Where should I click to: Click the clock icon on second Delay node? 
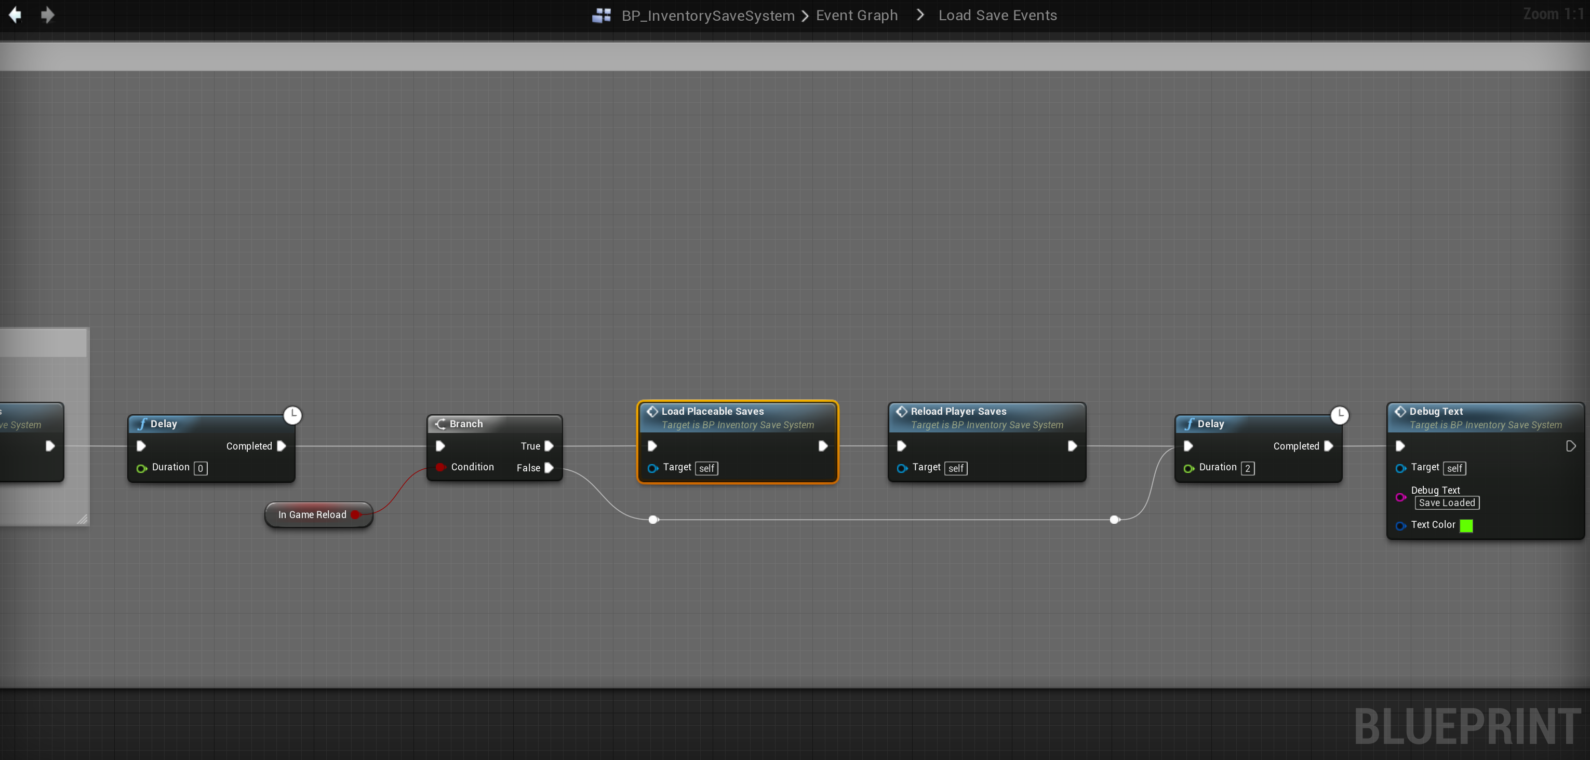(x=1339, y=415)
